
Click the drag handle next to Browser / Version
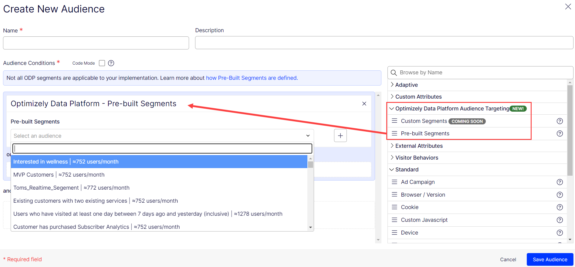click(394, 194)
